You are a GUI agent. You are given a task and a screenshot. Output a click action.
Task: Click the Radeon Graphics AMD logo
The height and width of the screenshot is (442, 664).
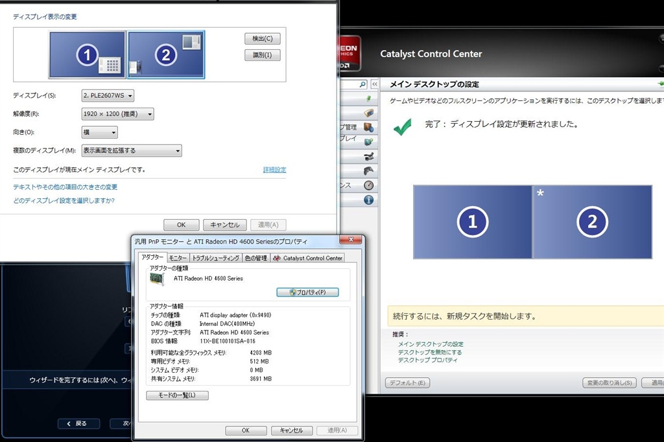[x=350, y=54]
